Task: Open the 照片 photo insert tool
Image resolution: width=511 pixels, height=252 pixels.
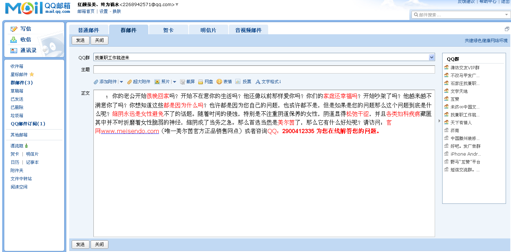Action: (157, 81)
